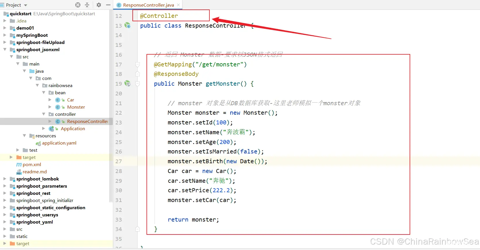Select the test folder
The width and height of the screenshot is (480, 250).
[33, 150]
